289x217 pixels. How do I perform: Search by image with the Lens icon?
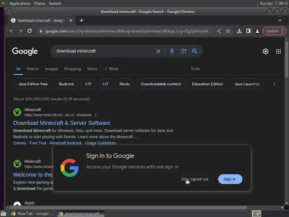183,51
